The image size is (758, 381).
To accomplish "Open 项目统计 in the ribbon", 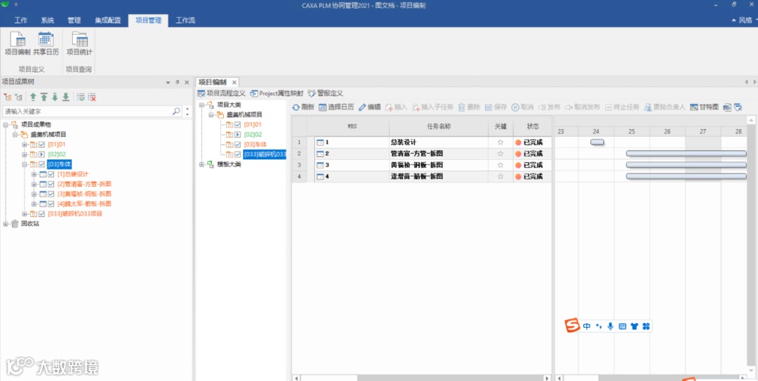I will point(79,44).
